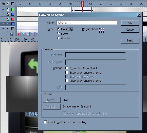Collapse advanced options with Basic button

click(130, 40)
